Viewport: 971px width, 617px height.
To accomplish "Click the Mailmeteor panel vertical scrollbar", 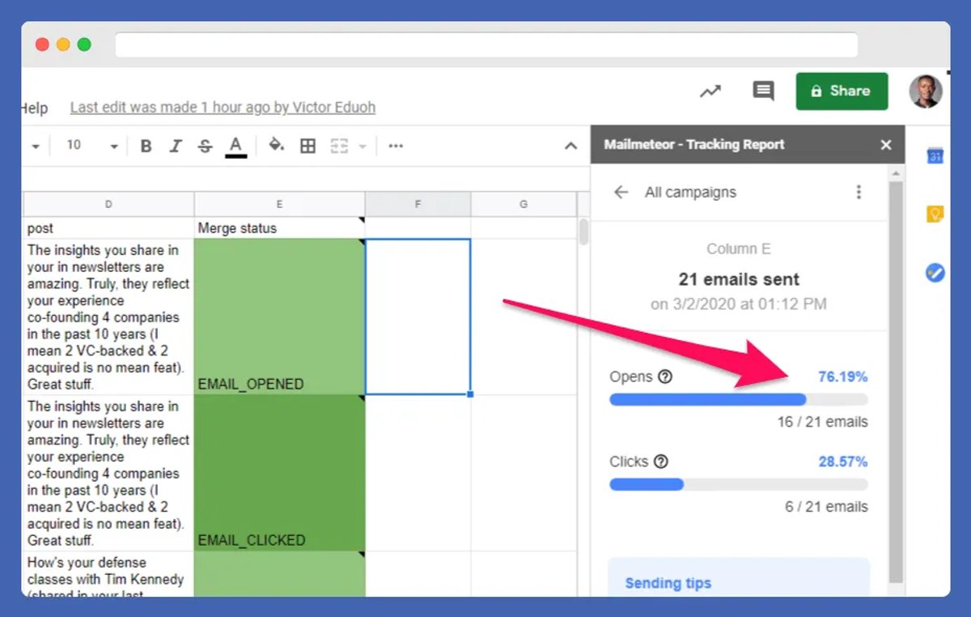I will [x=896, y=381].
